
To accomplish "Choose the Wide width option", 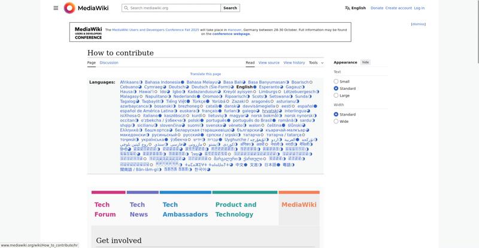I will (336, 122).
